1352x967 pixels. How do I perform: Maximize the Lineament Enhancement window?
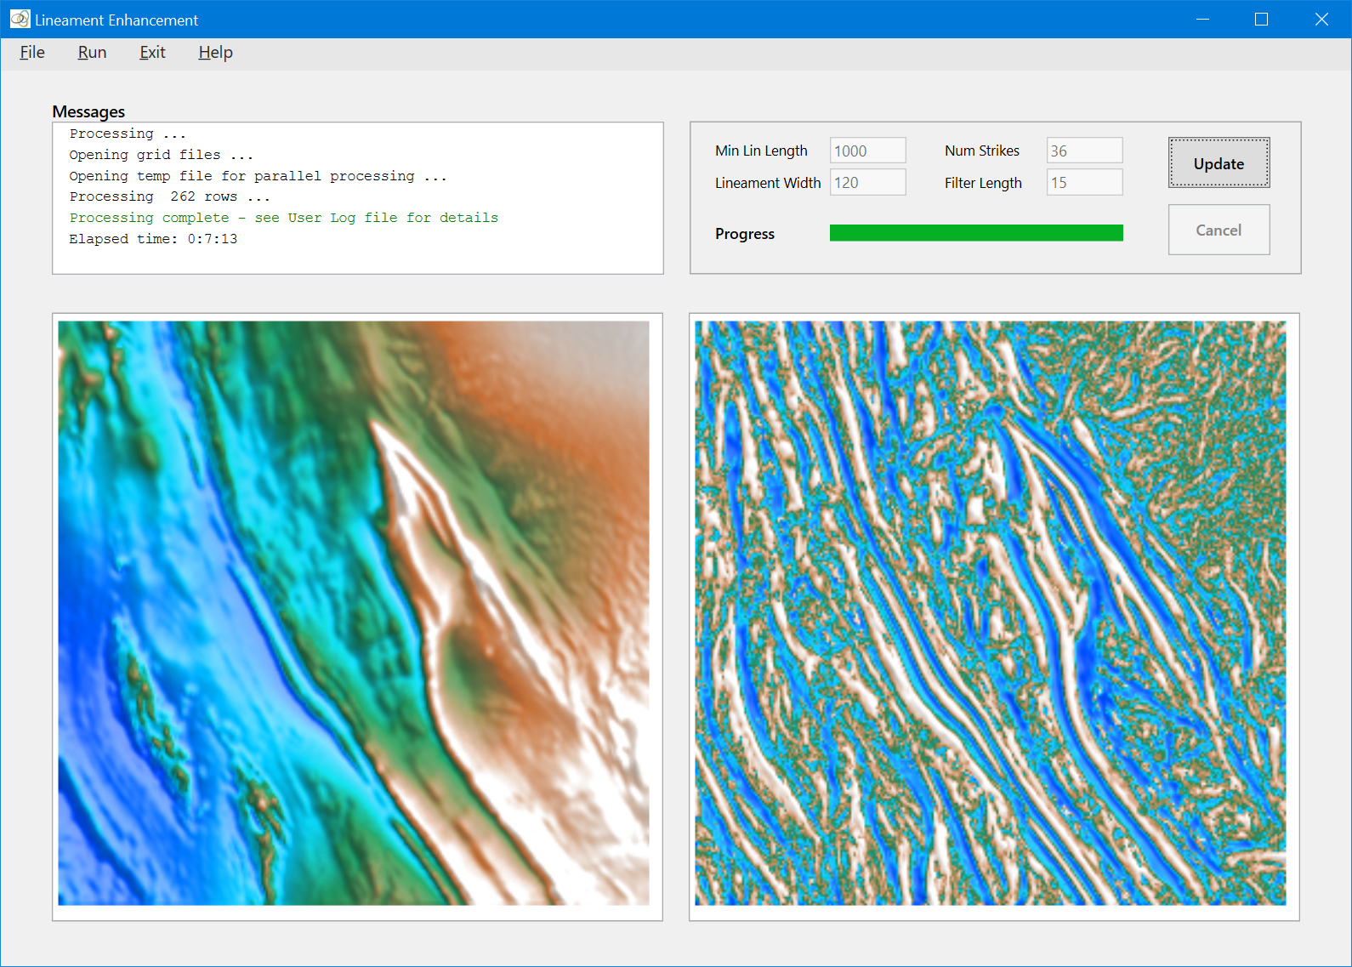(x=1261, y=19)
